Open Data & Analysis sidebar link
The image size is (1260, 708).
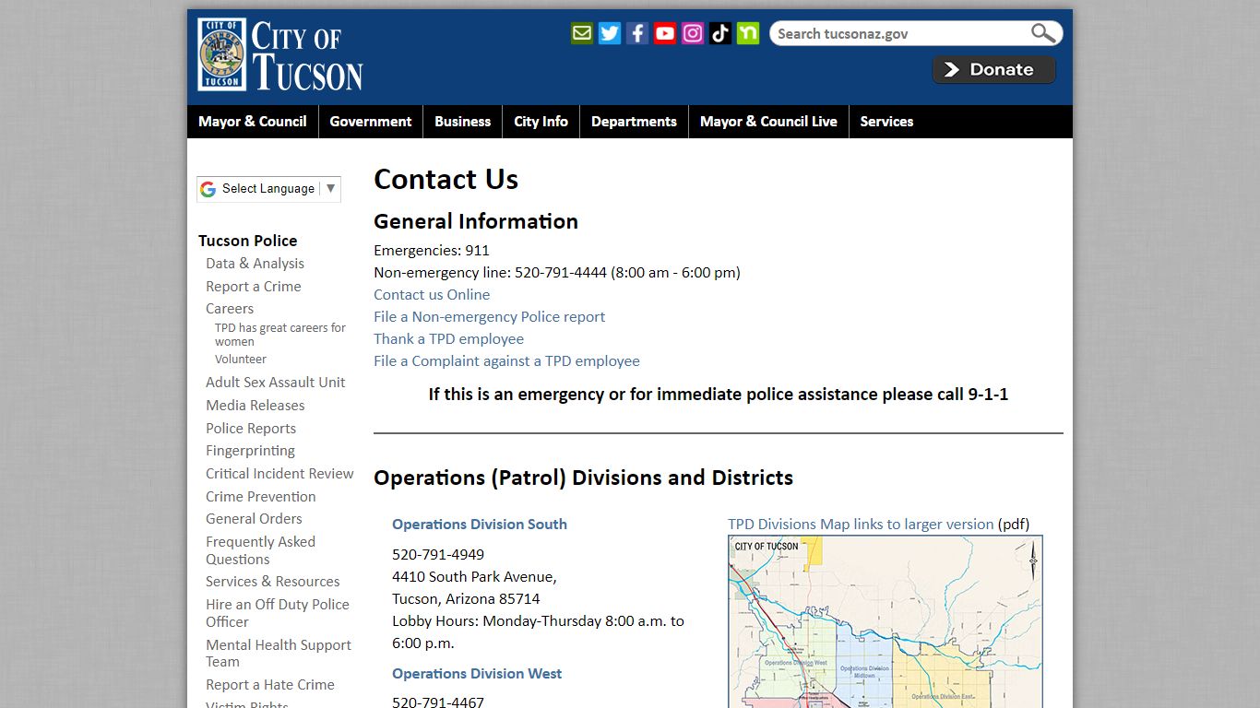point(255,264)
